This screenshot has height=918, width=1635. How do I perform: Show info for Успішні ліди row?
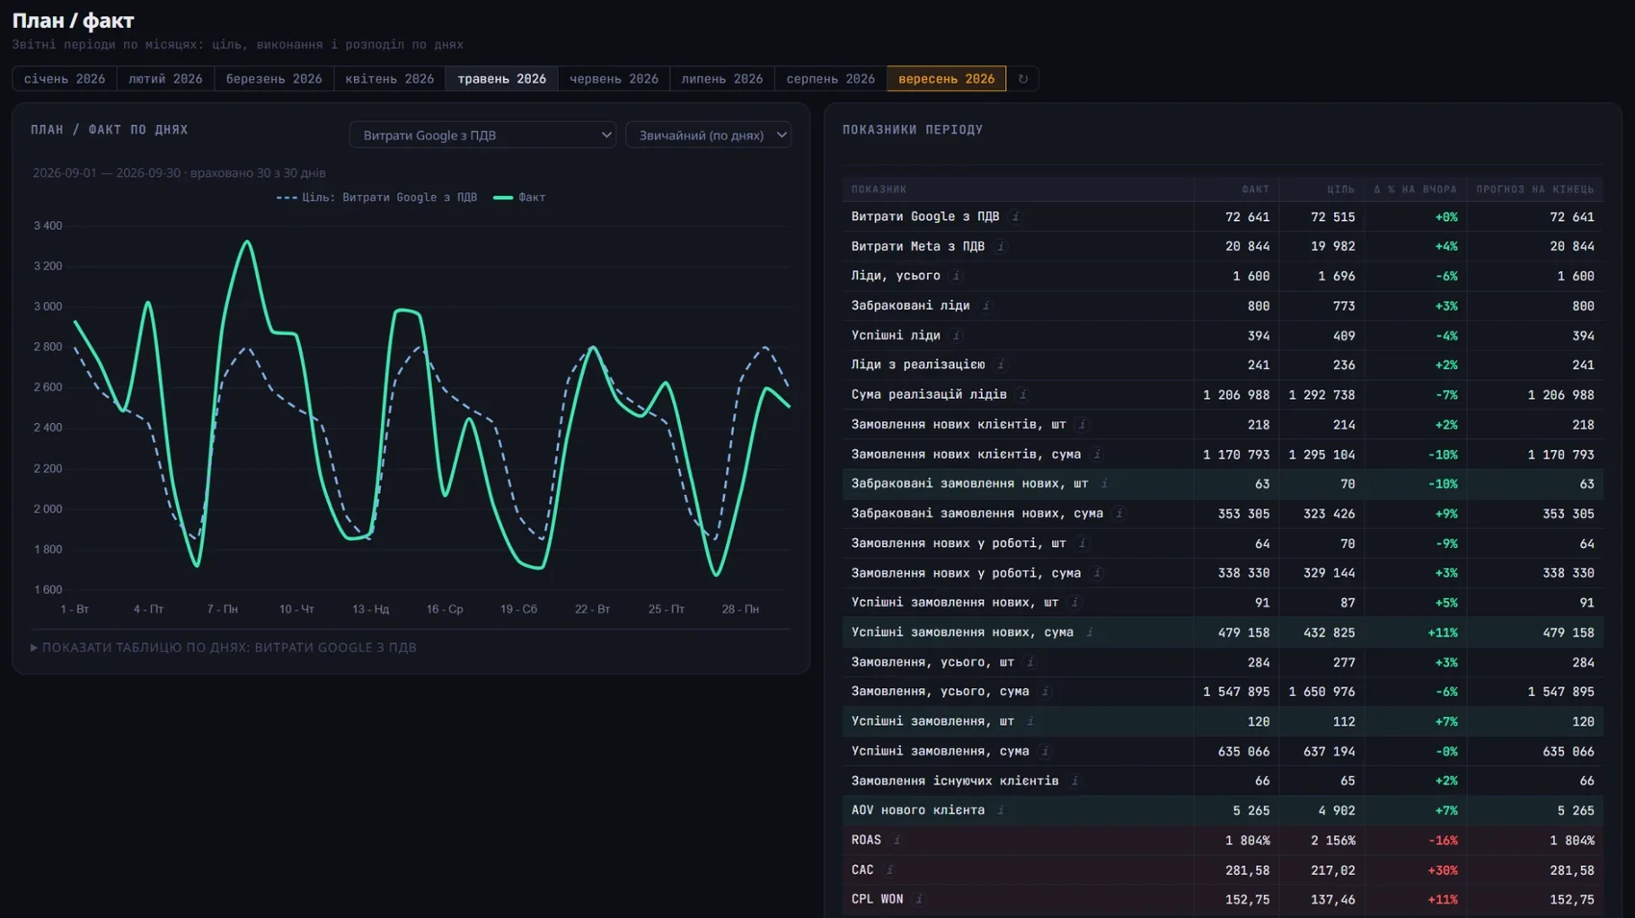(x=956, y=335)
